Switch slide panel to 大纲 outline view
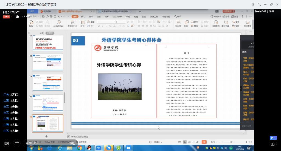The image size is (281, 151). coord(41,33)
